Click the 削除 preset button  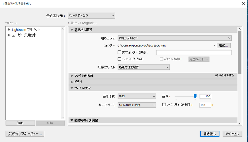click(50, 123)
